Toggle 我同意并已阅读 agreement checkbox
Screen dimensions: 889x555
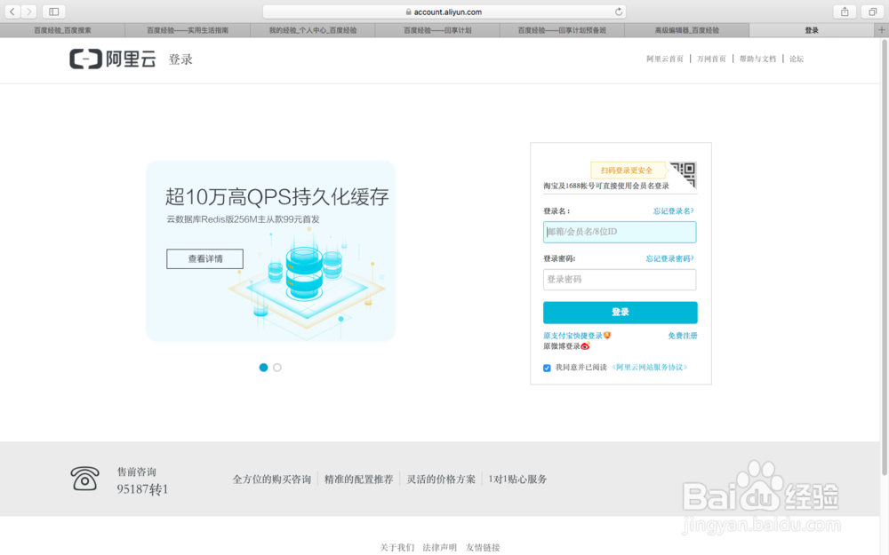point(547,369)
